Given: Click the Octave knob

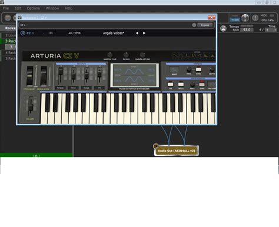Looking at the screenshot, I should (x=126, y=55).
